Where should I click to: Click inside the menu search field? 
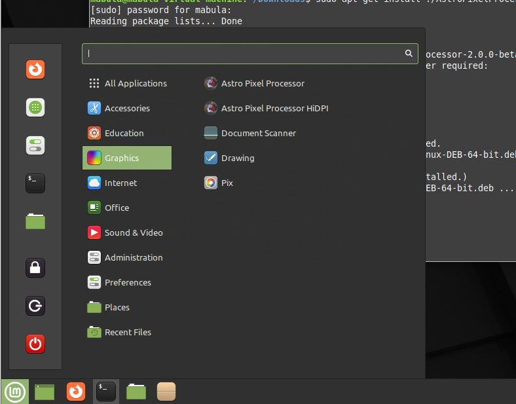pyautogui.click(x=249, y=53)
